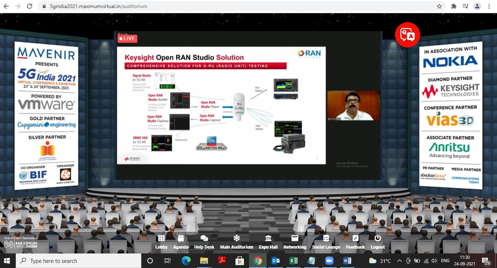Launch Microsoft Edge from the taskbar
Image resolution: width=497 pixels, height=268 pixels.
click(186, 261)
